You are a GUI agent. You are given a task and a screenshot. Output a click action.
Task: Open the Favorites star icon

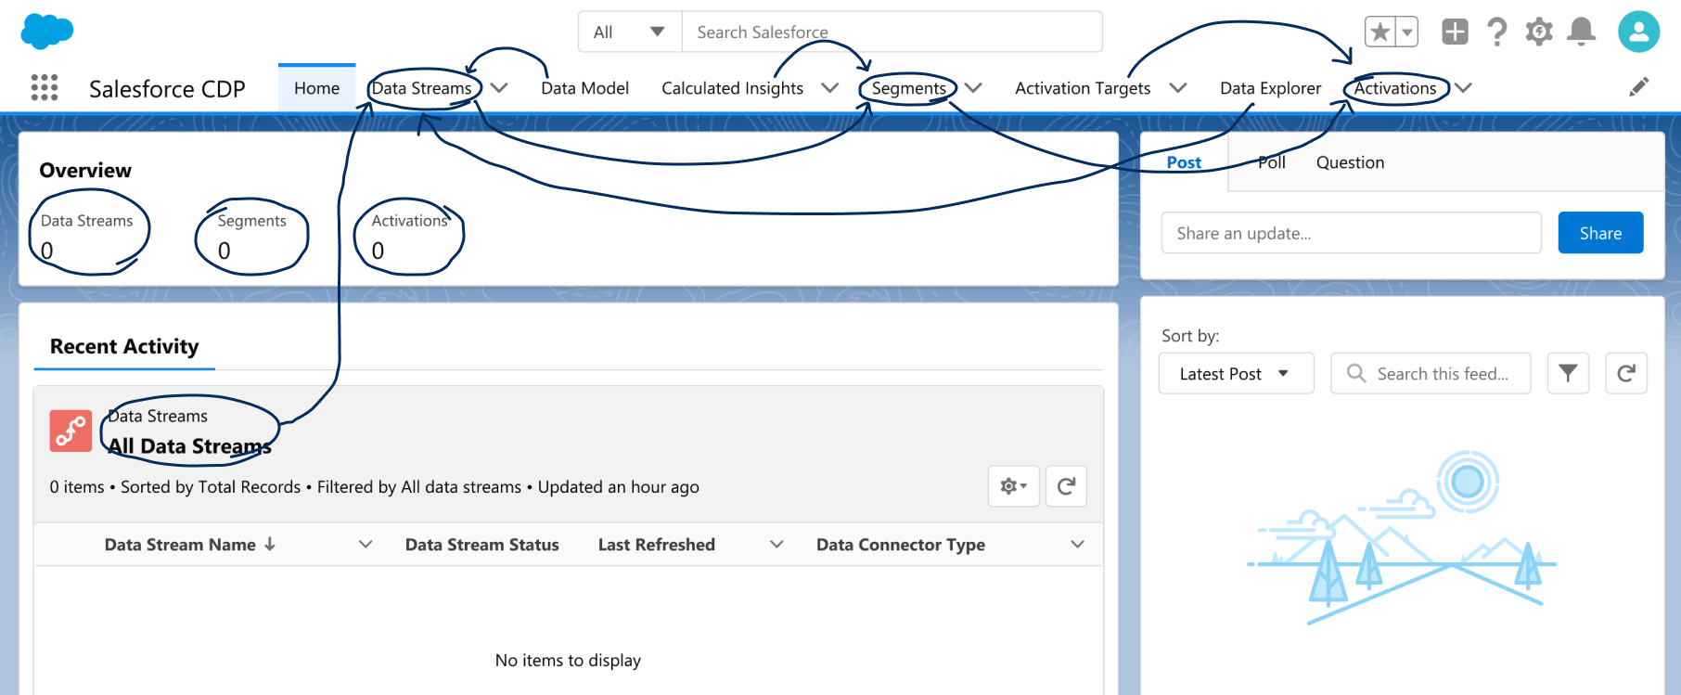(1380, 32)
